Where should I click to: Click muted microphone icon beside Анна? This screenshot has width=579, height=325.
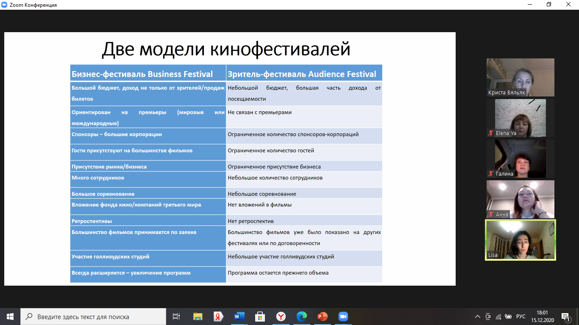[x=491, y=214]
